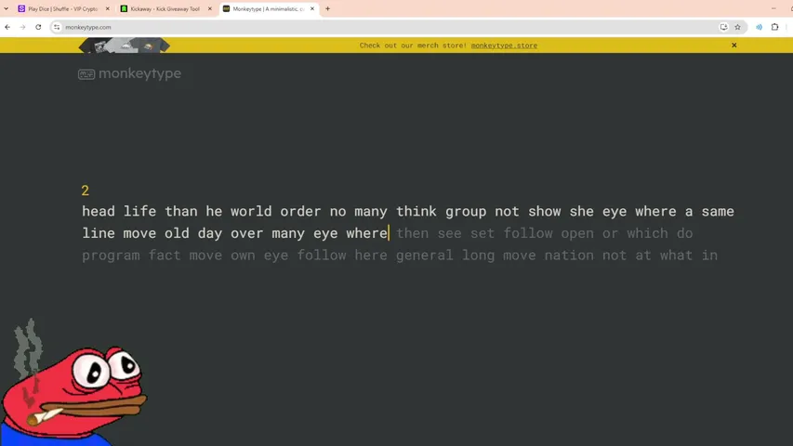Click the word 'general' in third line
Viewport: 793px width, 446px height.
coord(424,256)
